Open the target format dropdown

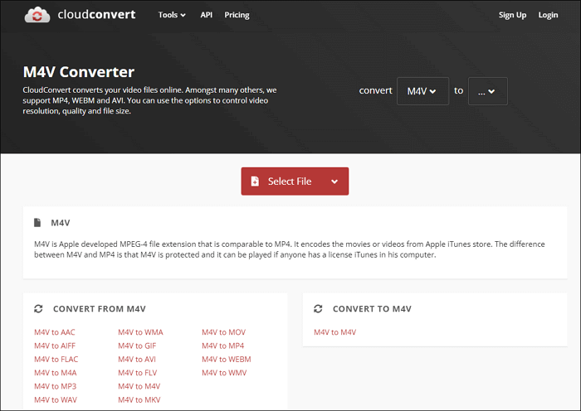coord(487,91)
